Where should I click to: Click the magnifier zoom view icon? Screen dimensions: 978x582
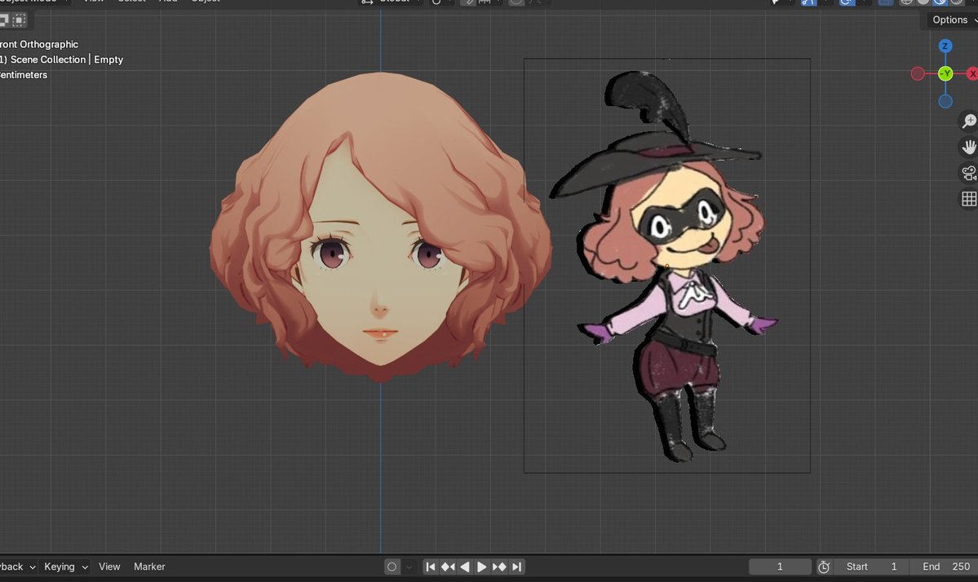coord(969,121)
